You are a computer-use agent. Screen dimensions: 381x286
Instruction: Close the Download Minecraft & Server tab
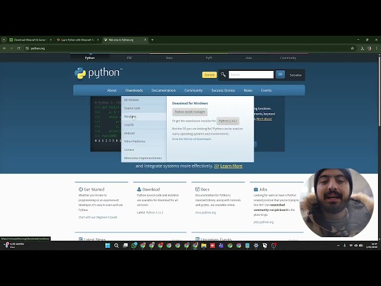(51, 40)
